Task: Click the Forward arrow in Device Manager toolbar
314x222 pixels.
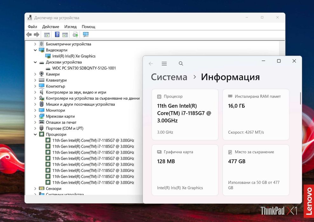Action: tap(37, 35)
